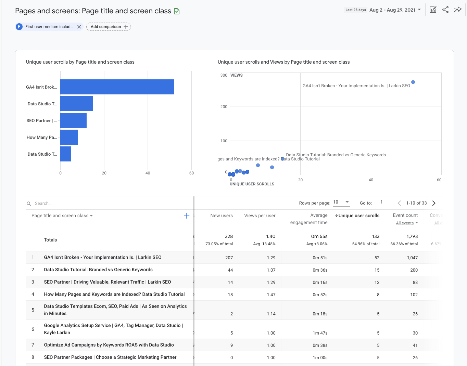Open the date range dropdown
The image size is (467, 366).
pos(395,10)
